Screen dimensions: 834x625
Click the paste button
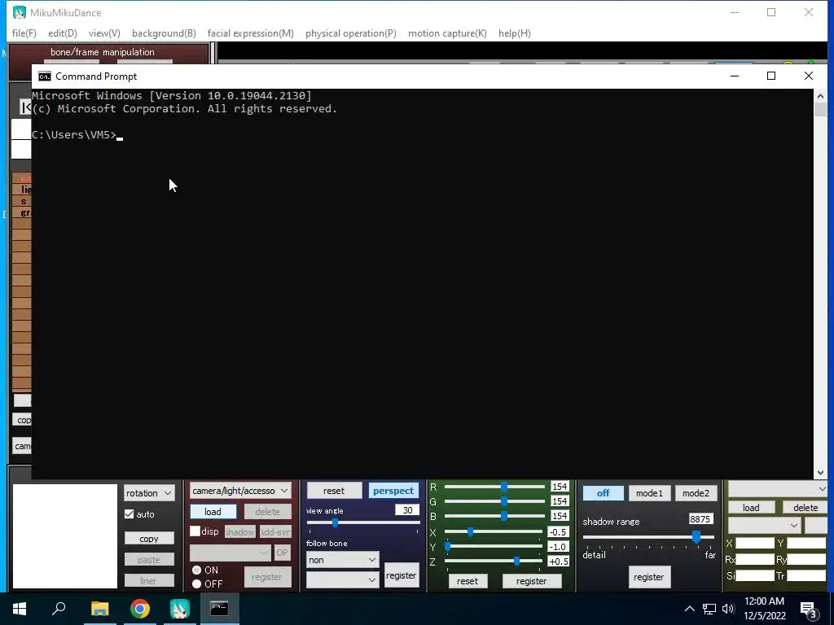coord(149,560)
